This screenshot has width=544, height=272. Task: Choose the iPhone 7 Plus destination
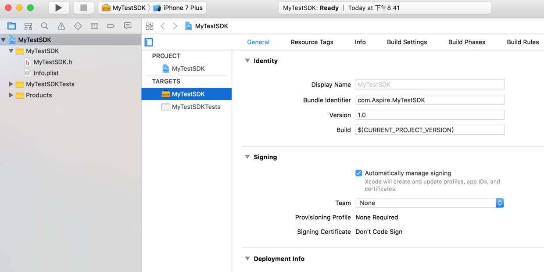[178, 8]
